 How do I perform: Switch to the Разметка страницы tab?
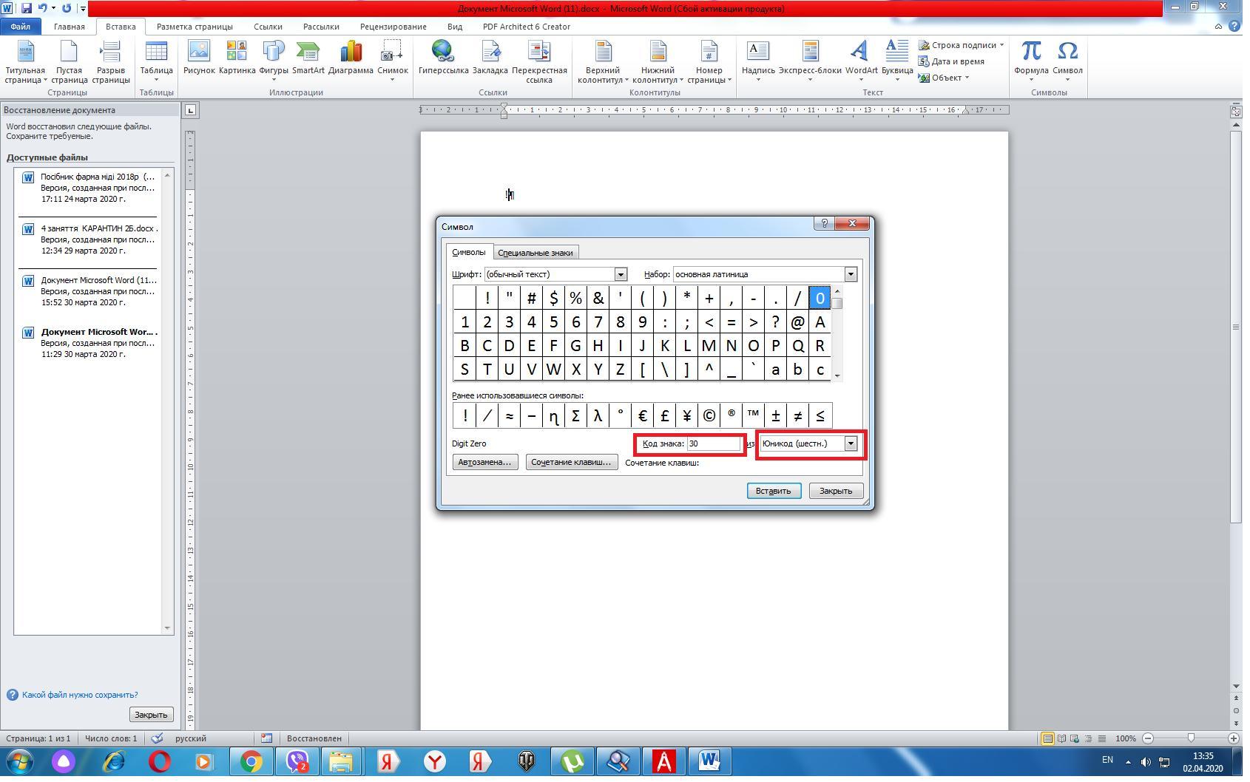tap(195, 27)
